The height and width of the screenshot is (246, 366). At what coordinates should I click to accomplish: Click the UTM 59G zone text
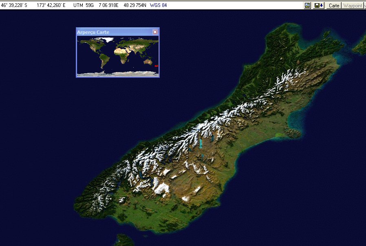pyautogui.click(x=83, y=5)
